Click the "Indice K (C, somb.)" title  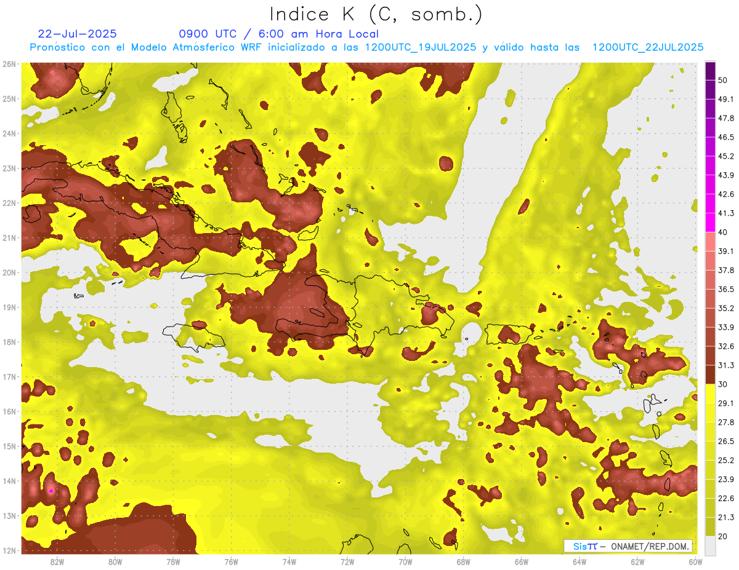[376, 14]
